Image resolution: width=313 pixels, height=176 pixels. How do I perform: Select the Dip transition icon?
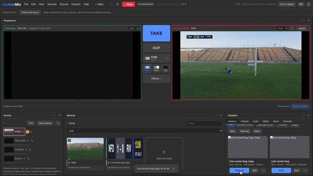point(165,68)
